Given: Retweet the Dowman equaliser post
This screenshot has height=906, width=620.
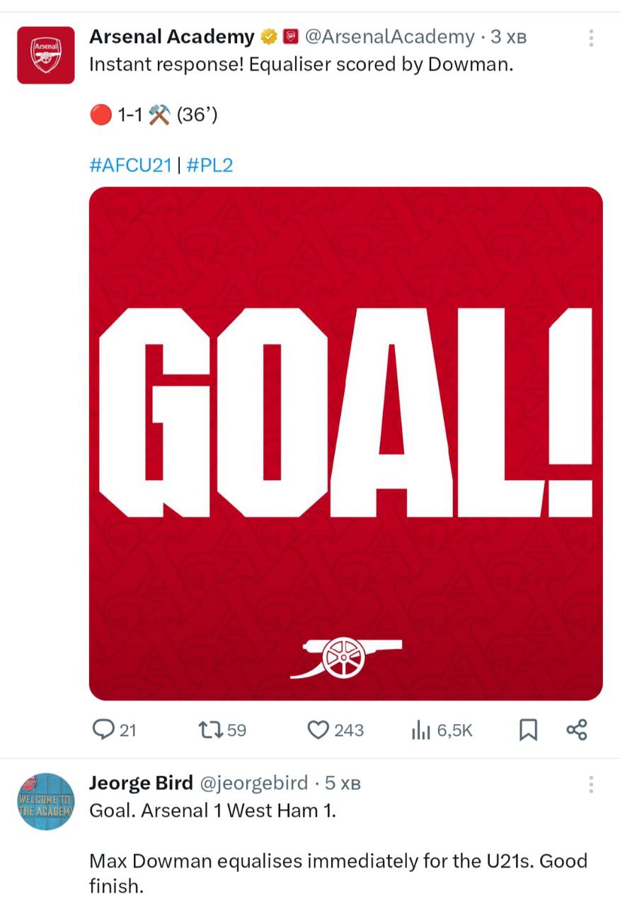Looking at the screenshot, I should click(210, 730).
